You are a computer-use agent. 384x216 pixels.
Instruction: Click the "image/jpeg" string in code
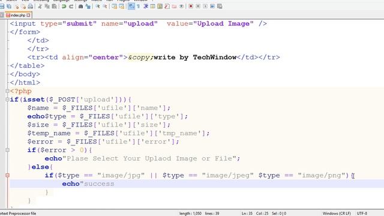pos(227,175)
